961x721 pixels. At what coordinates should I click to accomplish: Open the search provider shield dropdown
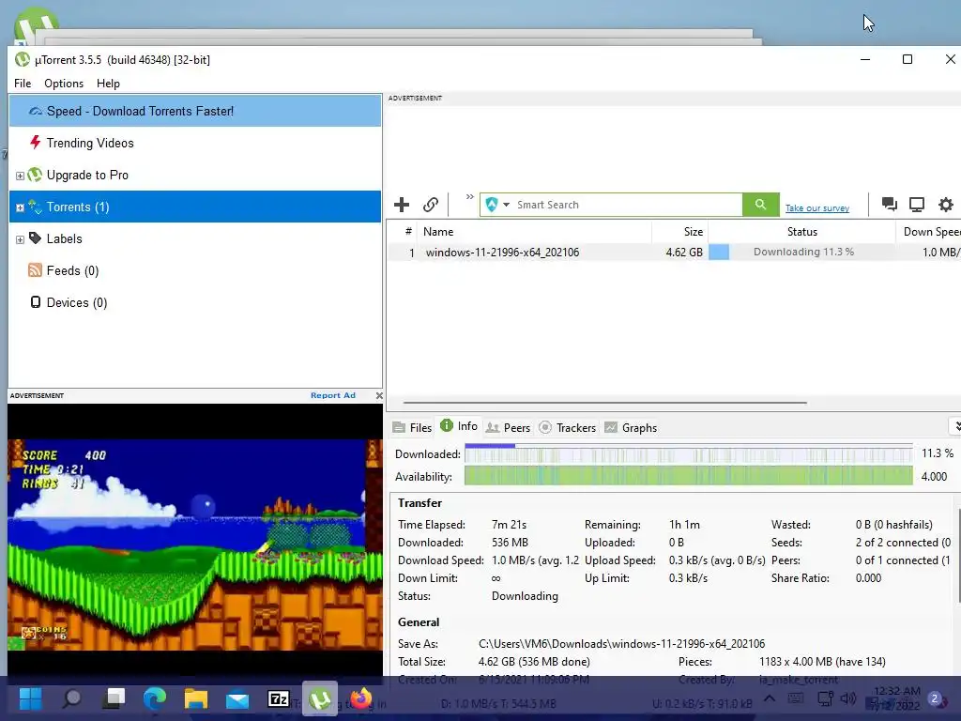(x=497, y=204)
